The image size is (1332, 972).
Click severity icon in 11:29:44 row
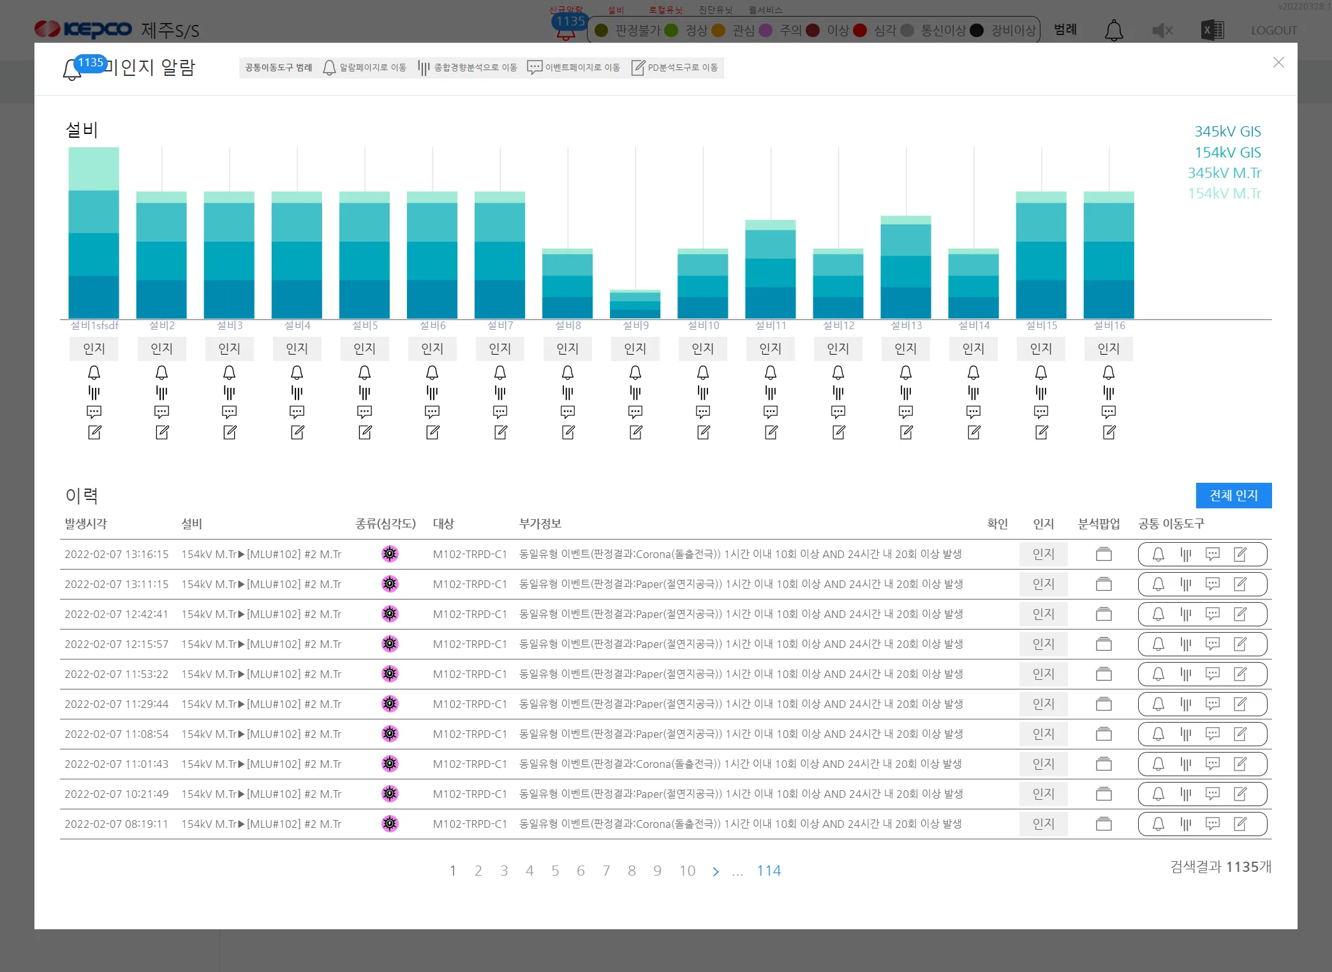pyautogui.click(x=390, y=704)
